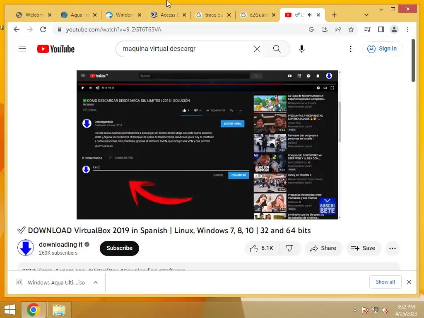Open the downloading it channel avatar

click(x=26, y=248)
